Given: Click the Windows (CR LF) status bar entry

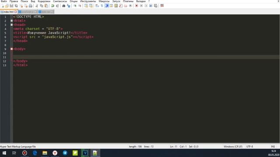Looking at the screenshot, I should tap(233, 147).
